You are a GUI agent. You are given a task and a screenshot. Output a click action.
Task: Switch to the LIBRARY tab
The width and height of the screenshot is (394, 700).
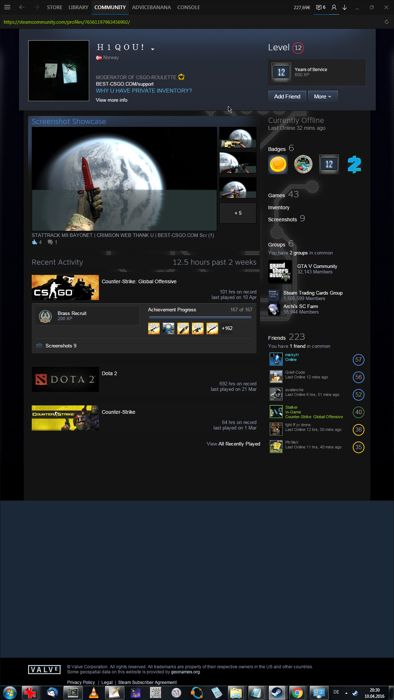pyautogui.click(x=78, y=7)
